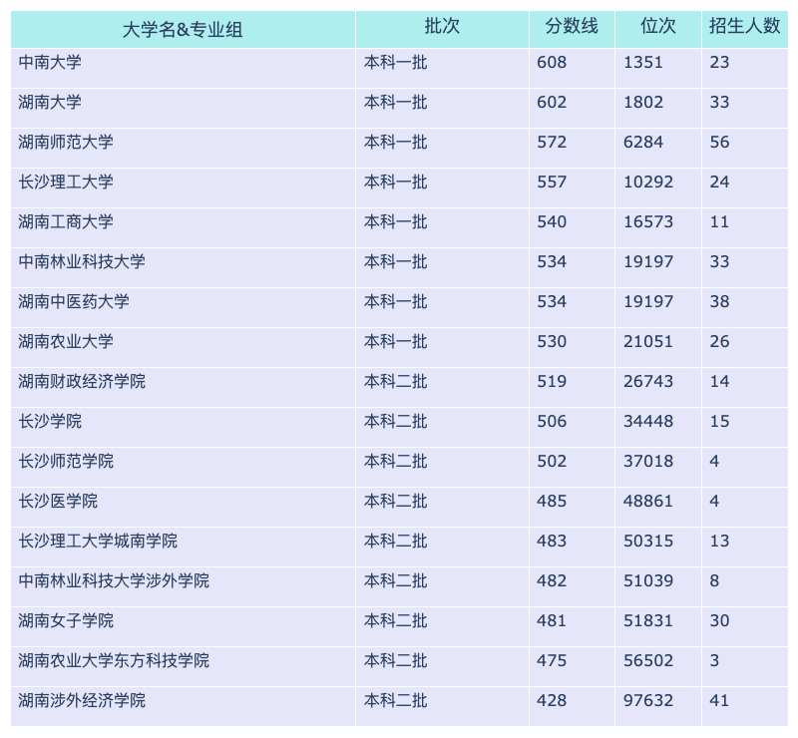Click 本科二批 in the 湖南女子学院 row
Screen dimensions: 798x738
tap(395, 620)
